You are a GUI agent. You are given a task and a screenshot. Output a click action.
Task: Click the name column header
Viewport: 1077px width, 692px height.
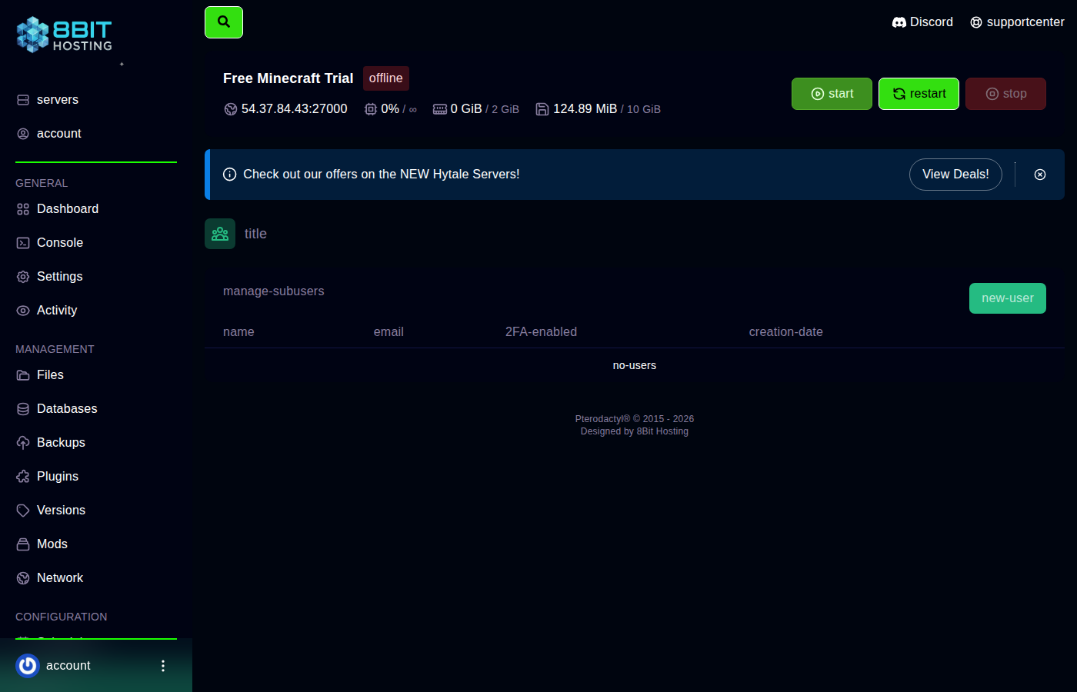[238, 332]
